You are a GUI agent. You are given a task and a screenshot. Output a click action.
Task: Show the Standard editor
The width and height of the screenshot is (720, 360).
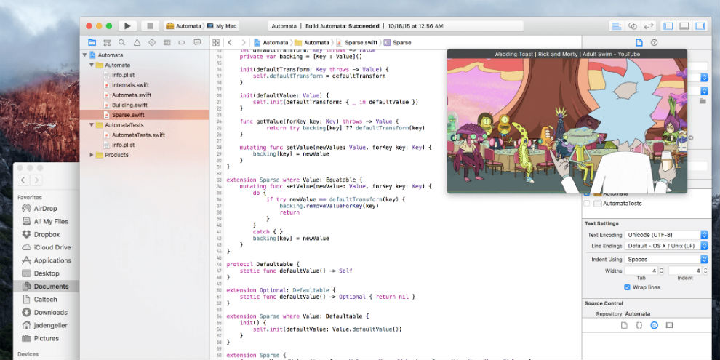(617, 26)
